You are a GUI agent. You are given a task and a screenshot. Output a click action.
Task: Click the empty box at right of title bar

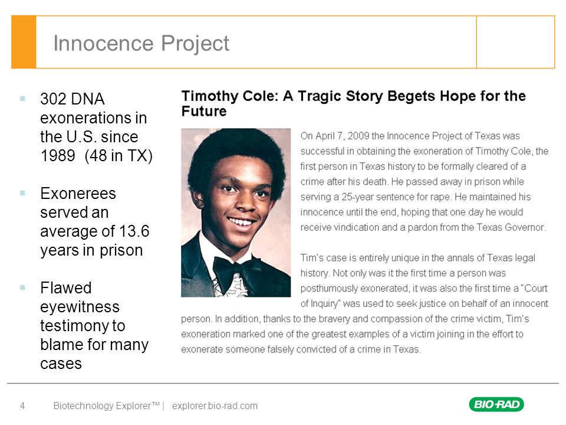[x=515, y=42]
